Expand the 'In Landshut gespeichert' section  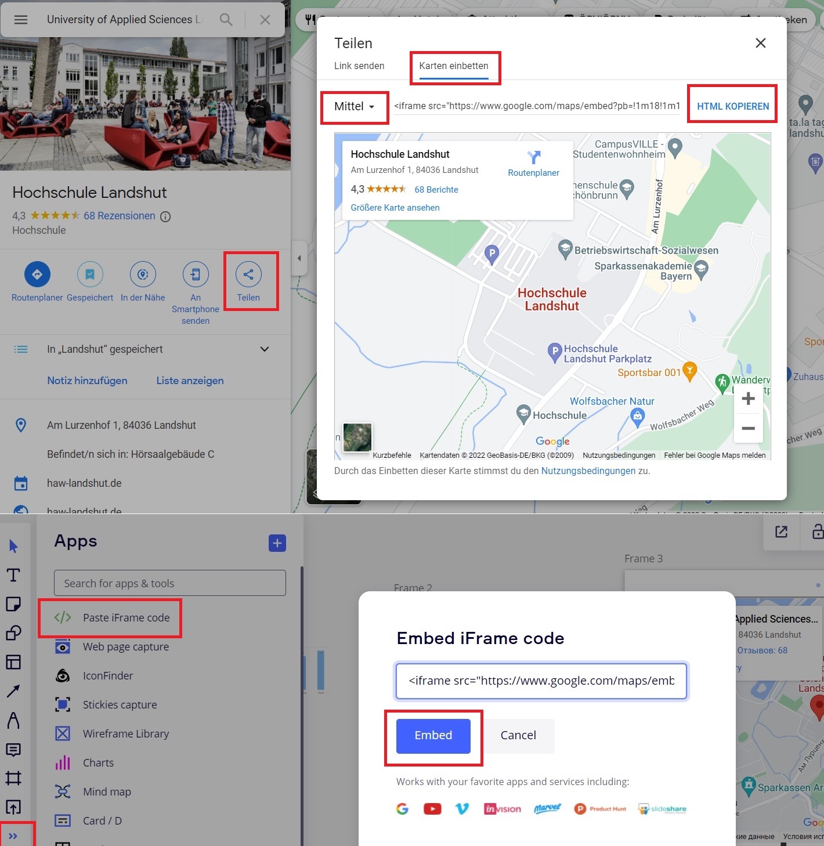click(265, 349)
